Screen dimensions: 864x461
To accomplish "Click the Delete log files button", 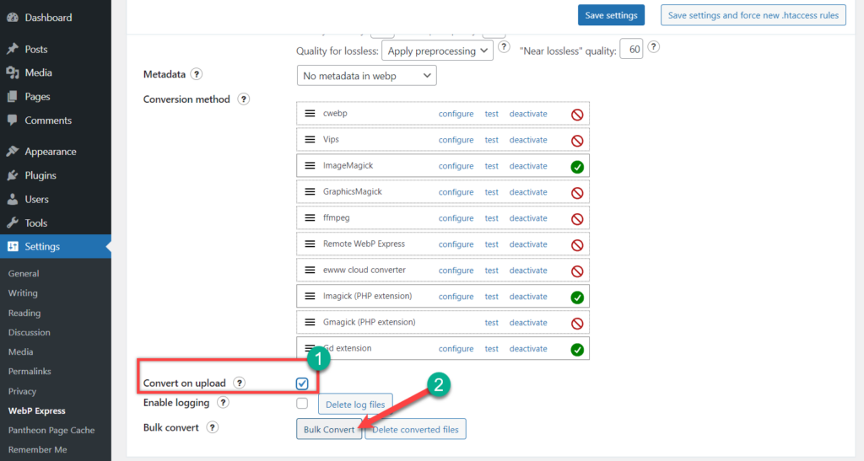I will pyautogui.click(x=355, y=405).
